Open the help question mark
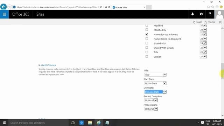 click(x=210, y=14)
